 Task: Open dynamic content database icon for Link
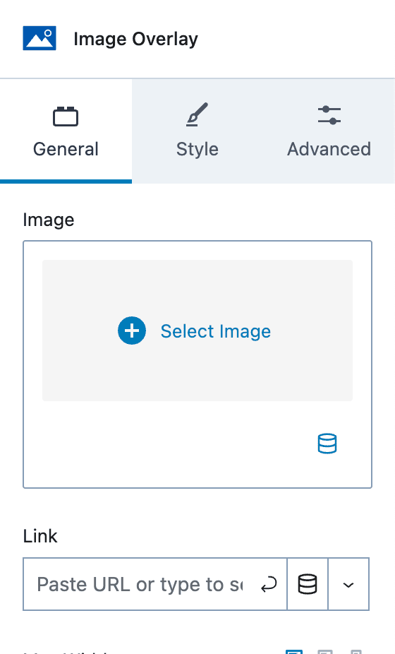(x=308, y=584)
